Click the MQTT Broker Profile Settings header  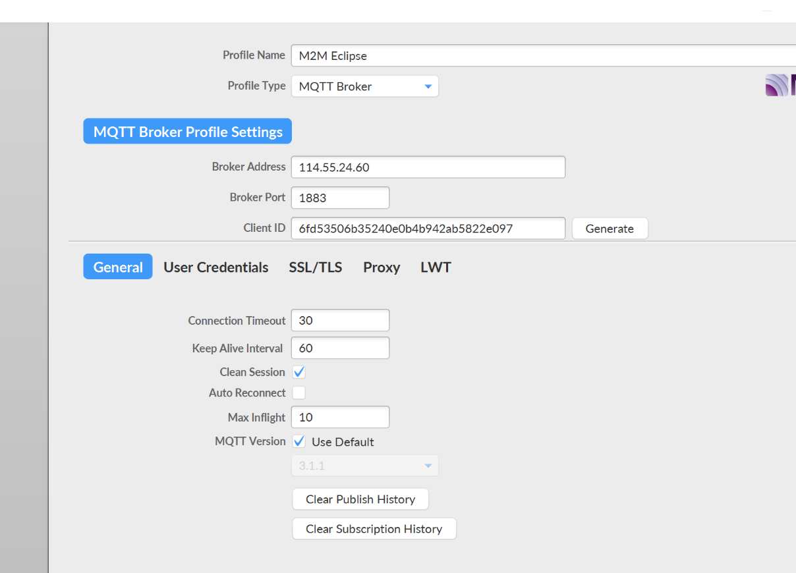tap(187, 131)
